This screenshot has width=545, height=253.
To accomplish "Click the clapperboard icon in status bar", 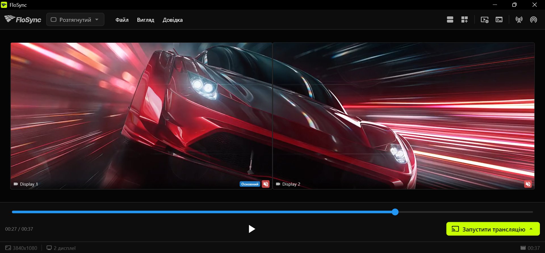I will point(523,248).
